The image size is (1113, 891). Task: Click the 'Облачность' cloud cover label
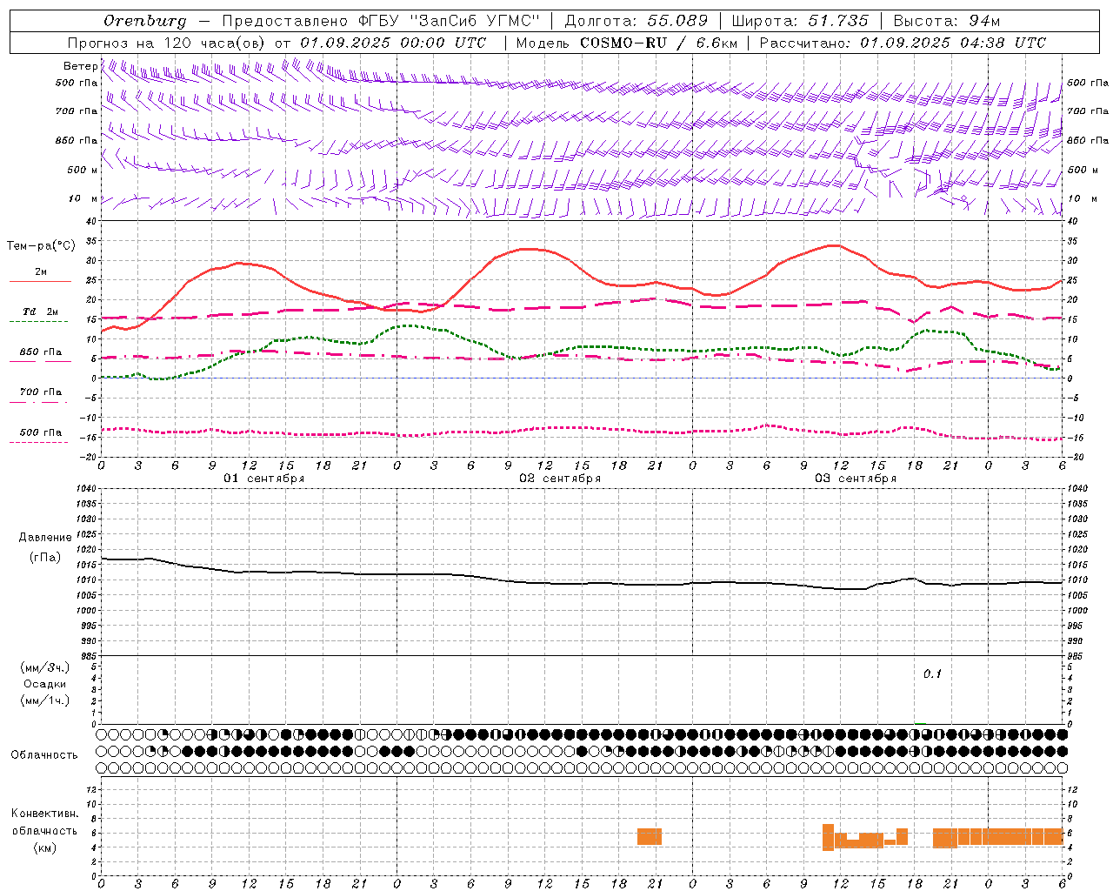point(44,755)
